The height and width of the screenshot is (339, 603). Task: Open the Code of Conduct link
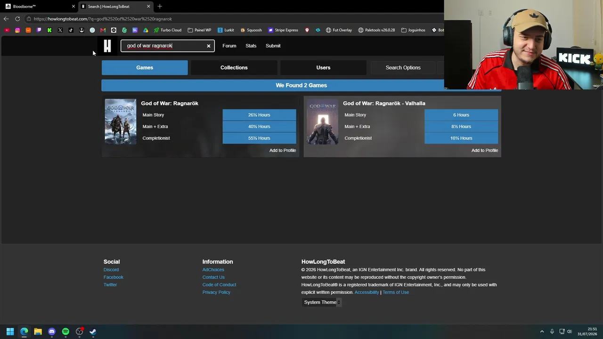coord(220,285)
